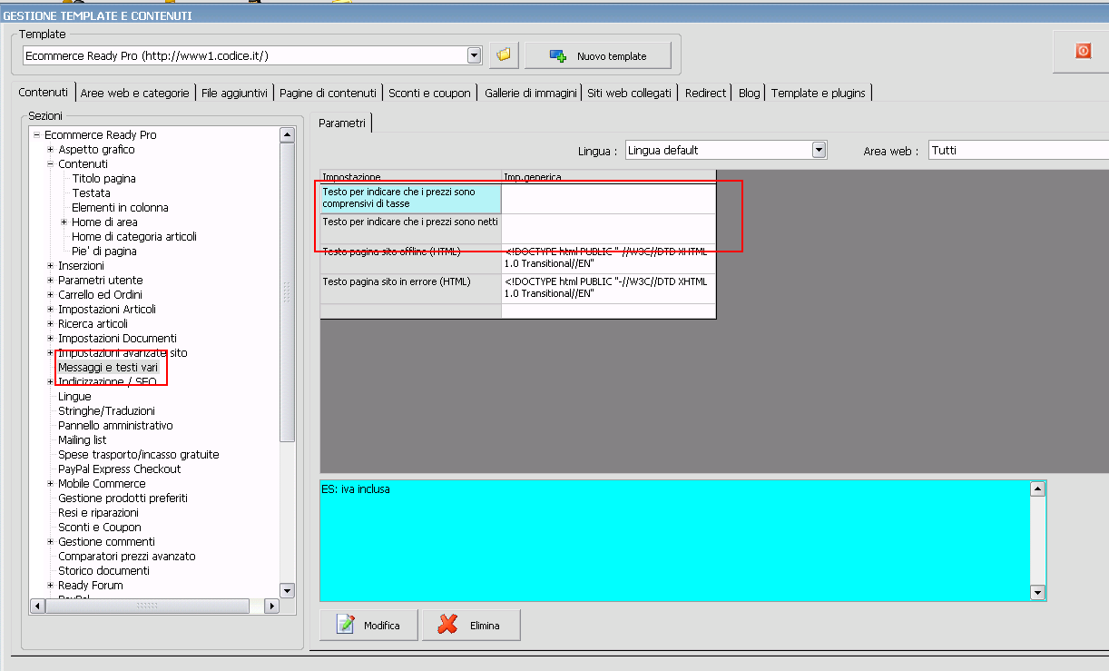This screenshot has width=1109, height=671.
Task: Collapse the Ecommerce Ready Pro root node
Action: pyautogui.click(x=37, y=134)
